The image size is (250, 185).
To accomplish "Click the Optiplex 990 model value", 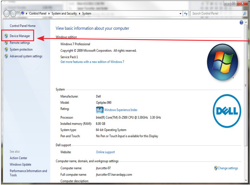I will [x=104, y=103].
